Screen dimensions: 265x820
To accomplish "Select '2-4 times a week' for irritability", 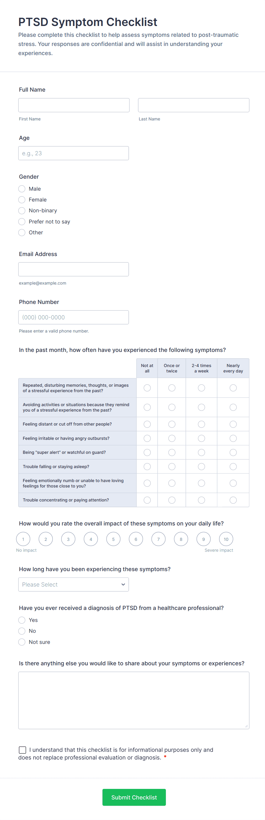I will point(201,438).
